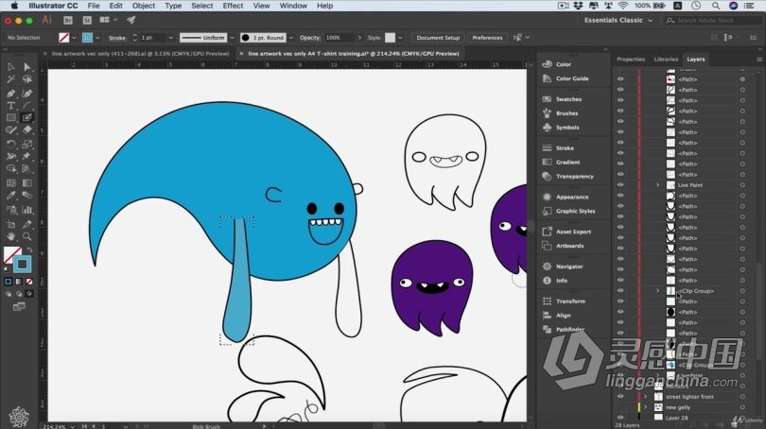Image resolution: width=766 pixels, height=429 pixels.
Task: Select the Column Graph tool
Action: (x=27, y=210)
